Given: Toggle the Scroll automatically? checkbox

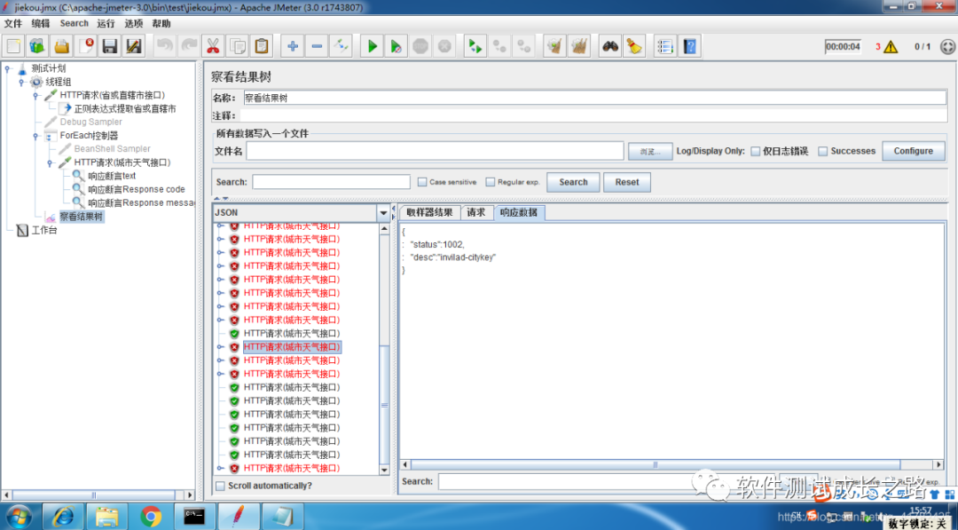Looking at the screenshot, I should pos(220,486).
